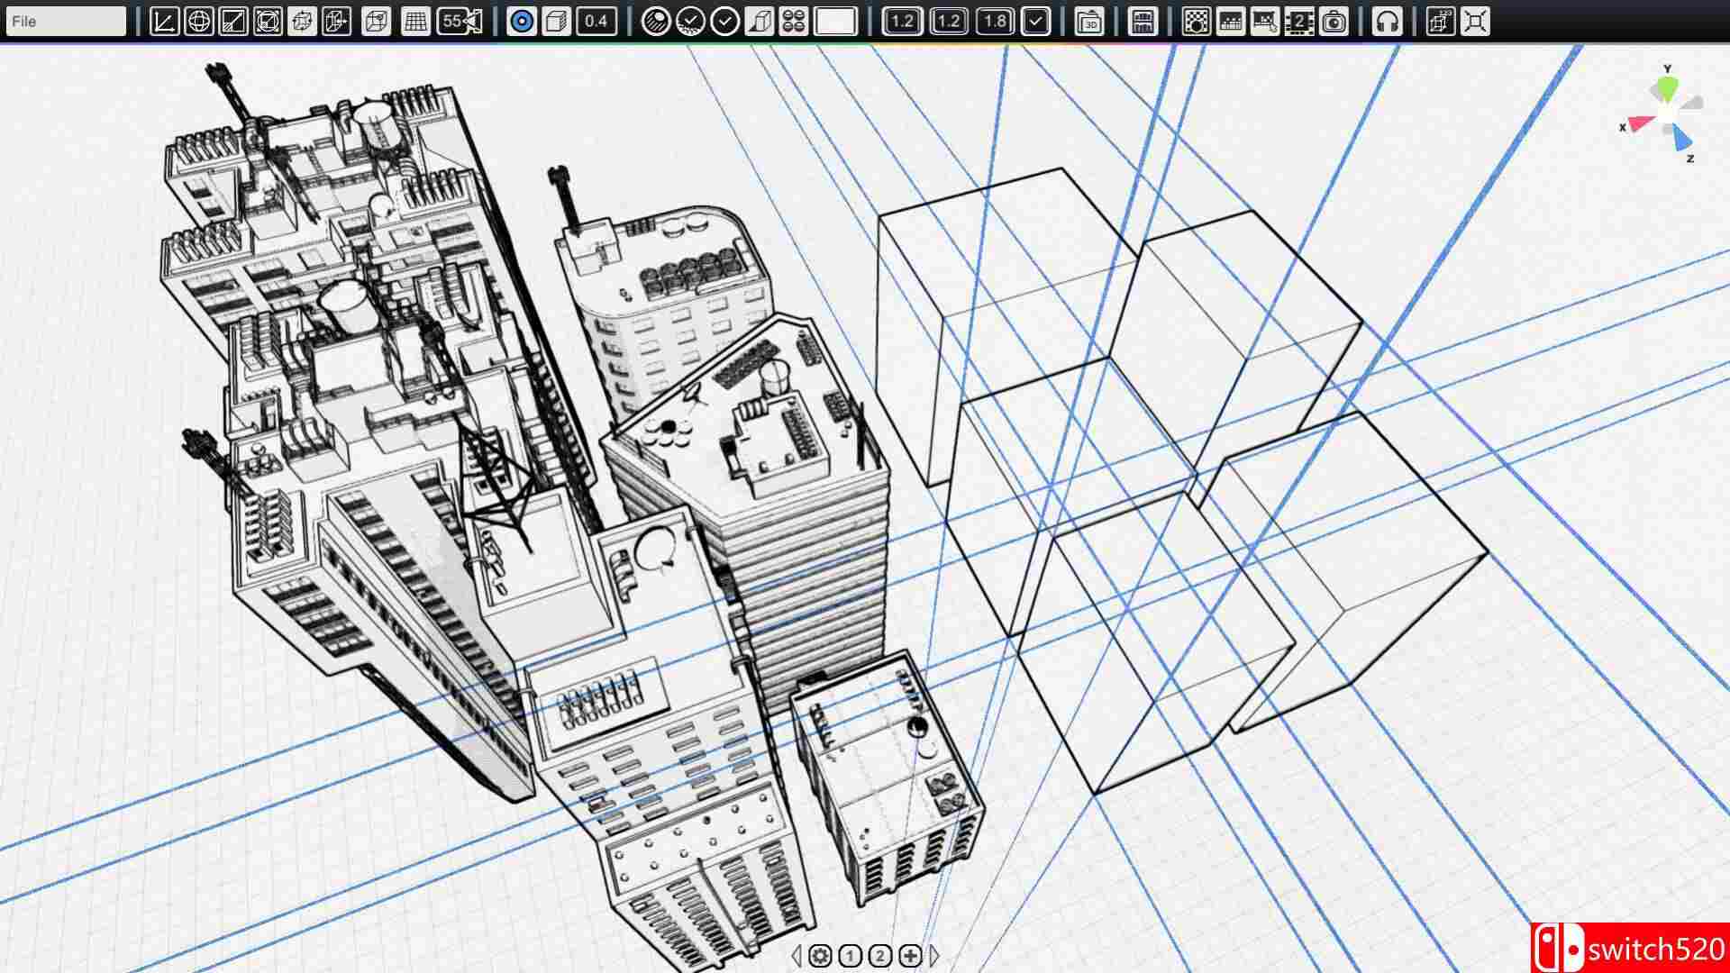Open the File menu
The height and width of the screenshot is (973, 1730).
(x=65, y=21)
